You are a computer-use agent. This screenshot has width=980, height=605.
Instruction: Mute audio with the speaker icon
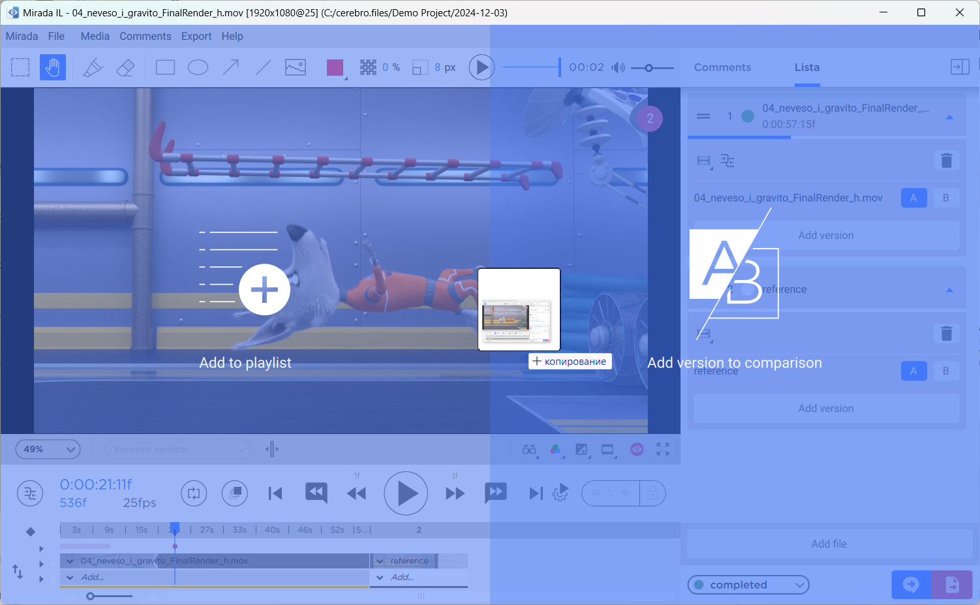[x=618, y=67]
